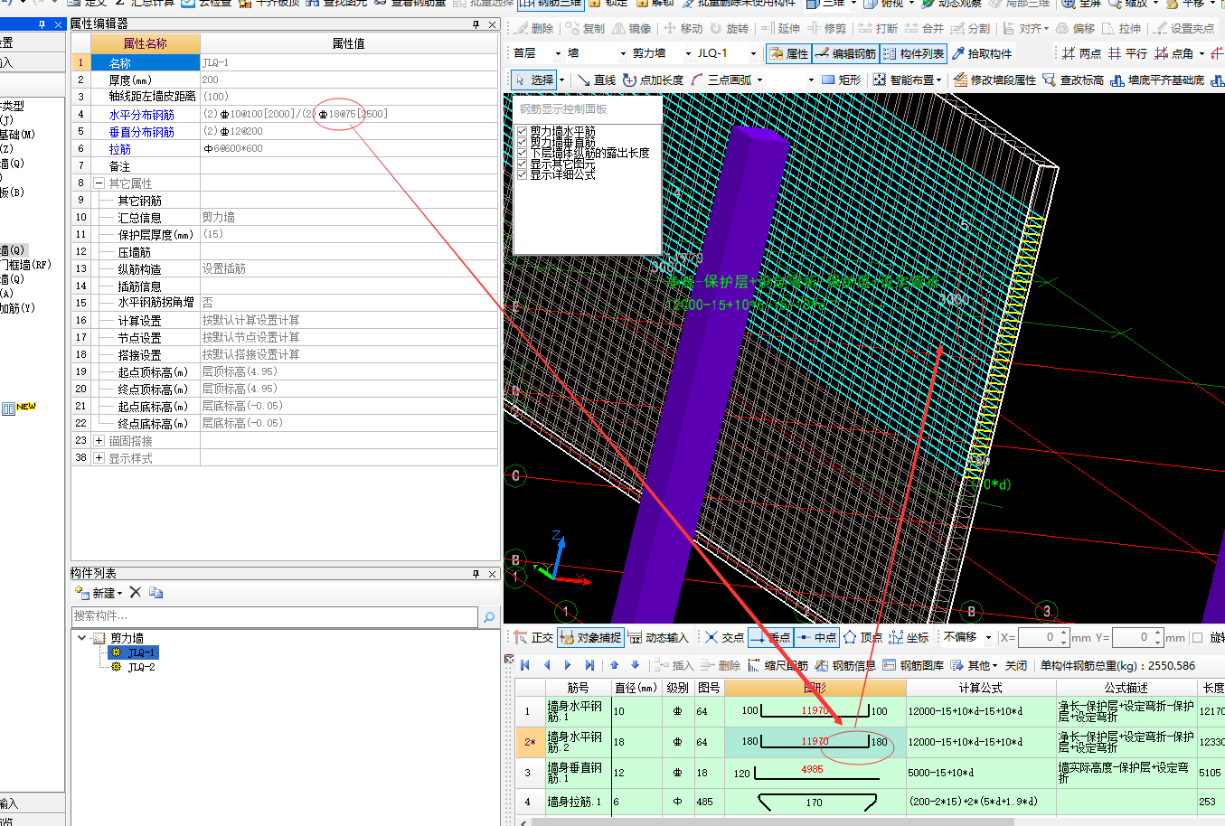Open 编辑钢筋 edit rebar tool
Image resolution: width=1225 pixels, height=826 pixels.
coord(845,54)
